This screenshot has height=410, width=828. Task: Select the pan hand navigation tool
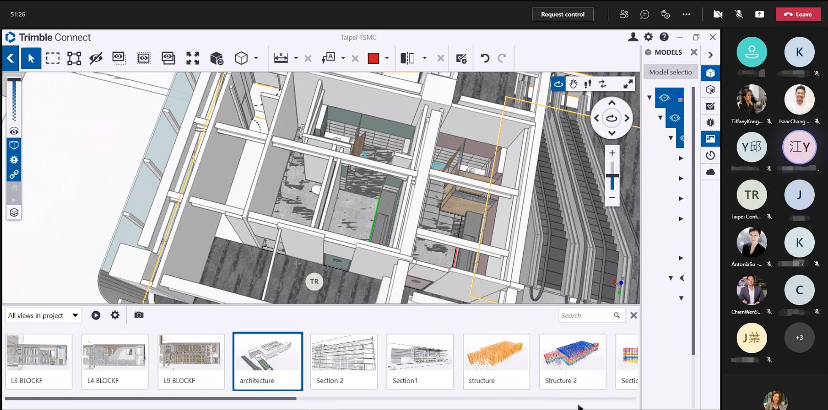click(x=573, y=84)
